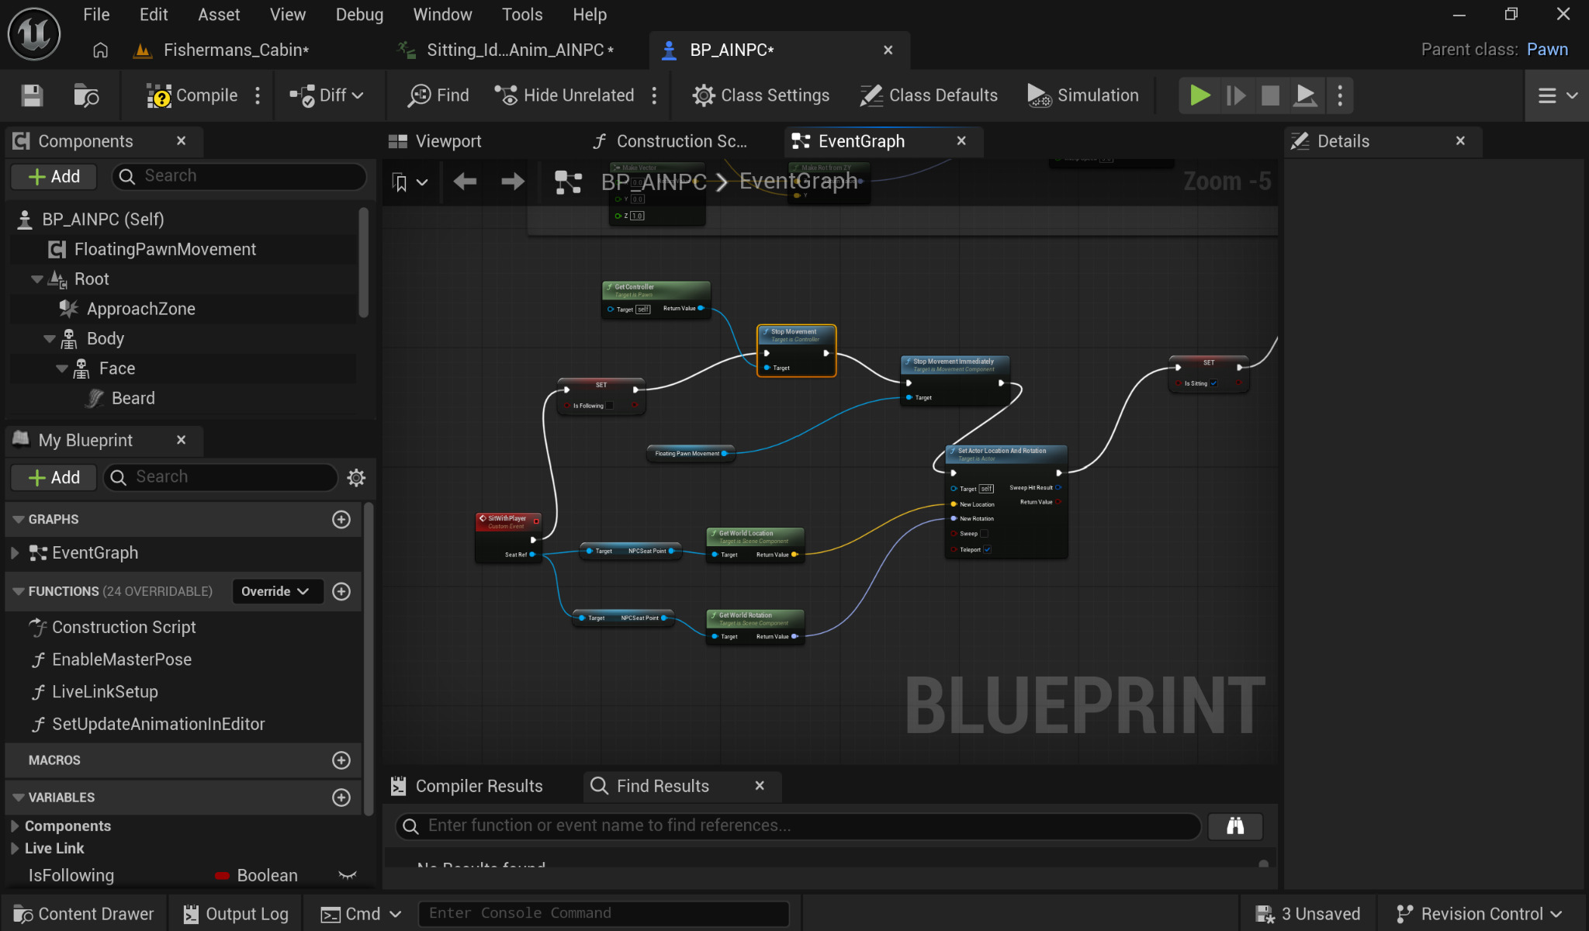Add new variable with plus icon

click(x=341, y=798)
